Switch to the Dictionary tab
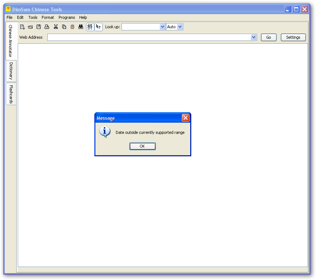Viewport: 316px width, 280px height. pyautogui.click(x=11, y=71)
